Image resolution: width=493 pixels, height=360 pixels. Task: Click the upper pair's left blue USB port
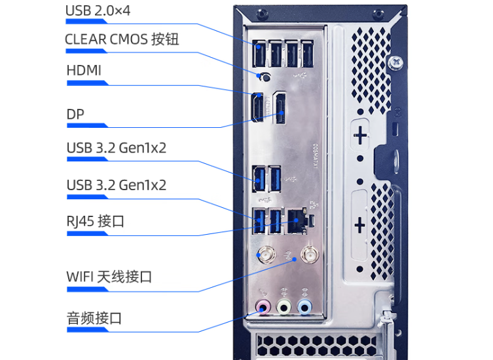tap(259, 178)
